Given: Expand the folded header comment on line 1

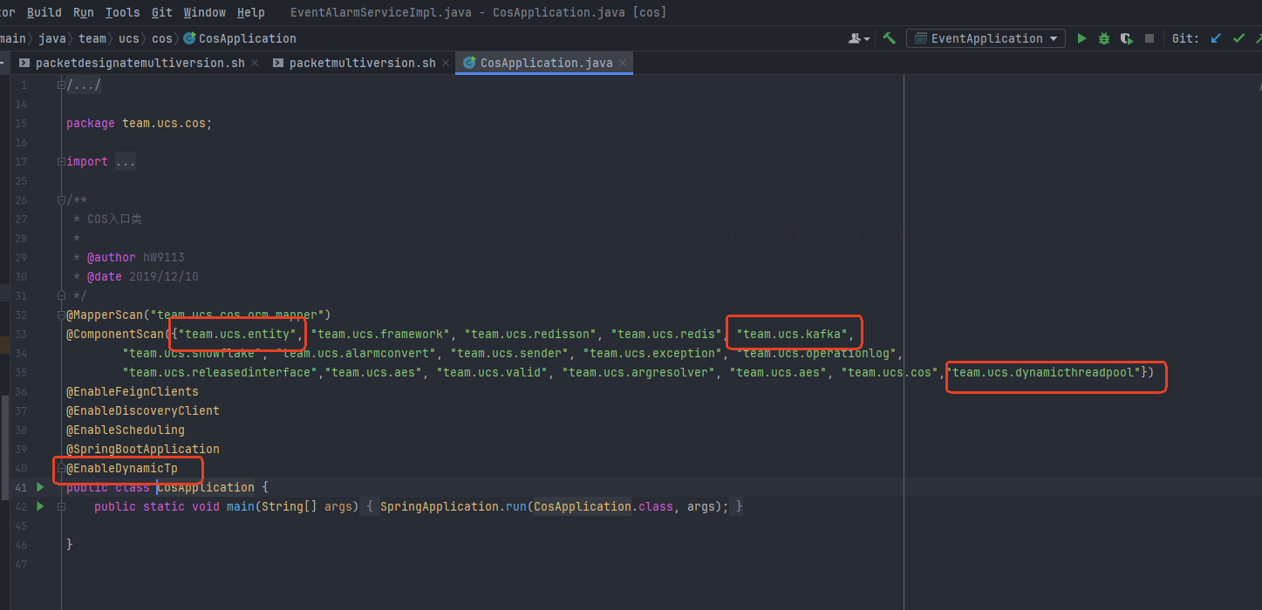Looking at the screenshot, I should coord(84,85).
